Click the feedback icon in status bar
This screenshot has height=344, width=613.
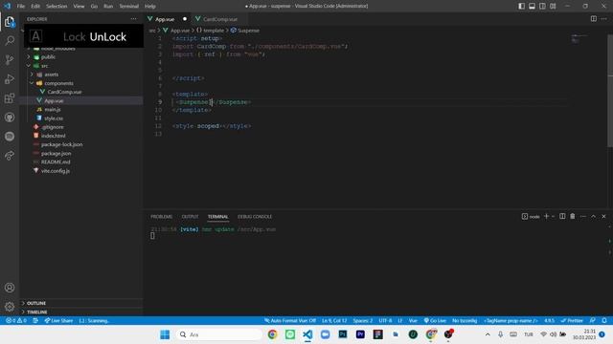point(593,320)
